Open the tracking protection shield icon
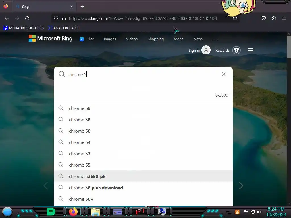Screen dimensions: 291x218 coord(56,18)
